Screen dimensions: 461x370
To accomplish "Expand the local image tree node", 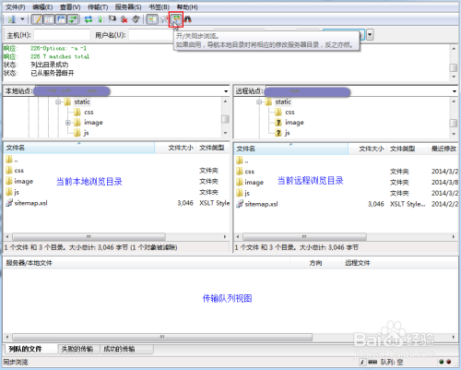I will pos(68,123).
